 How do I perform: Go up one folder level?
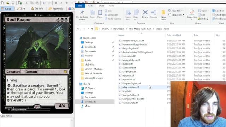point(92,29)
